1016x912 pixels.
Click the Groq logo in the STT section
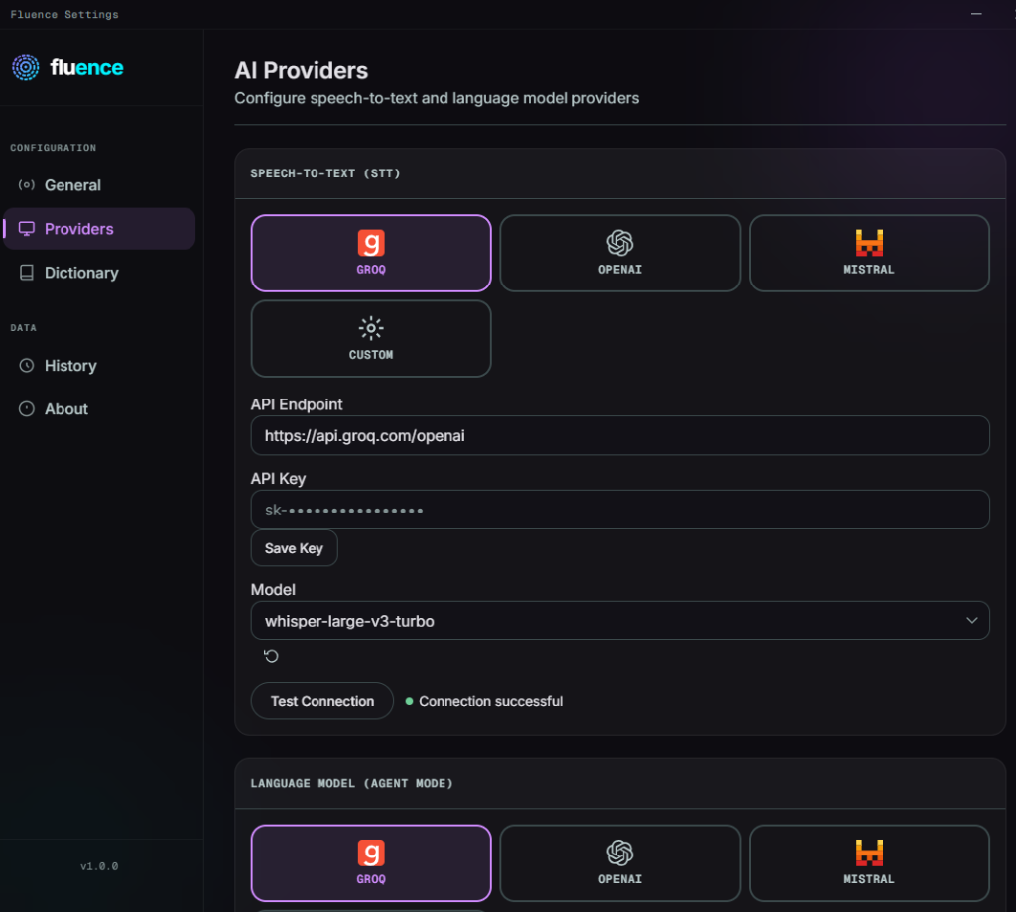371,244
